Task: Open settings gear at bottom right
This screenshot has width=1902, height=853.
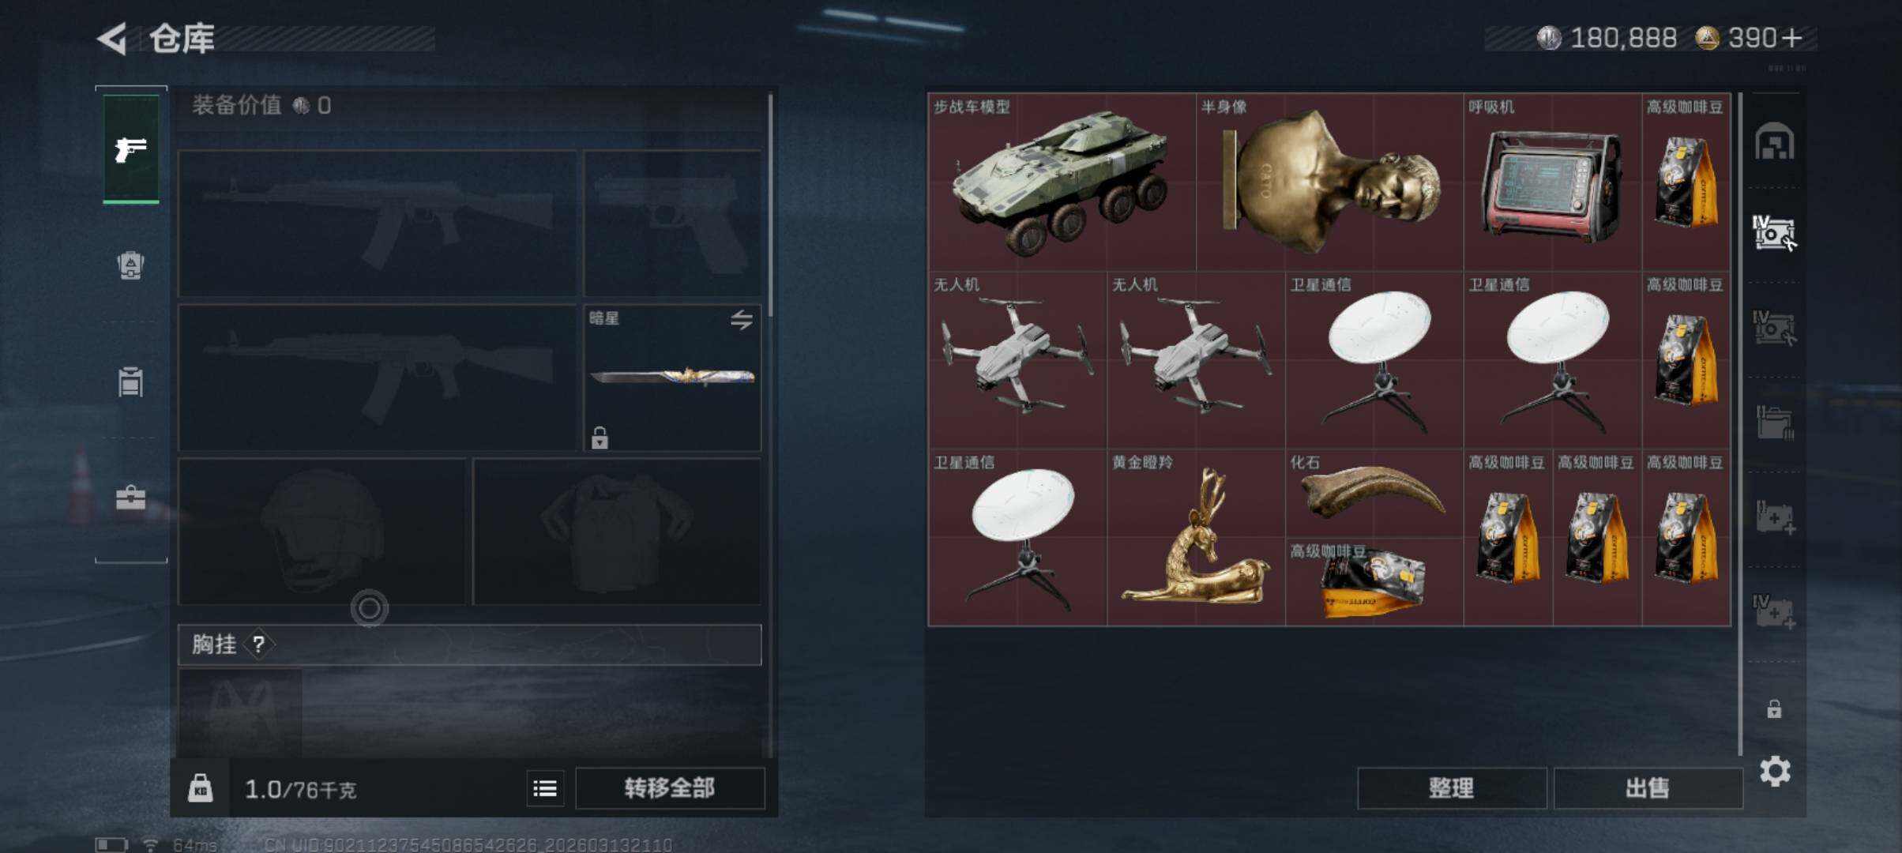Action: pos(1775,771)
